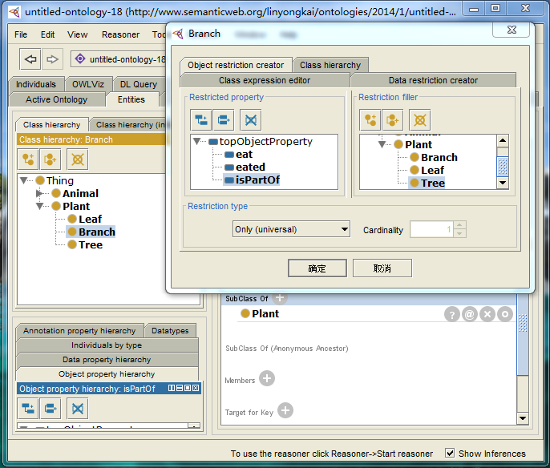550x468 pixels.
Task: Confirm dialog with 确定 button
Action: coord(317,268)
